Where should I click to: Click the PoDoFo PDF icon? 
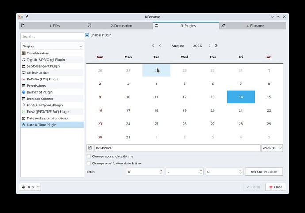point(23,79)
